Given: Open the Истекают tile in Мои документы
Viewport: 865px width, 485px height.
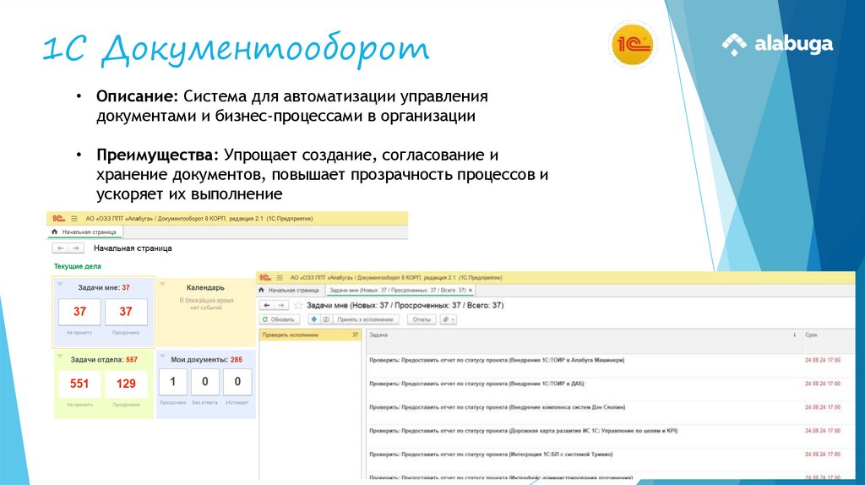Looking at the screenshot, I should [237, 382].
